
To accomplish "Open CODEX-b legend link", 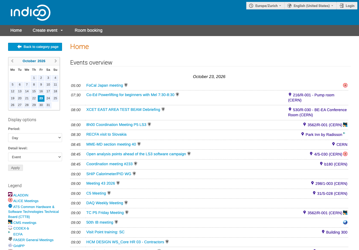I will 21,228.
